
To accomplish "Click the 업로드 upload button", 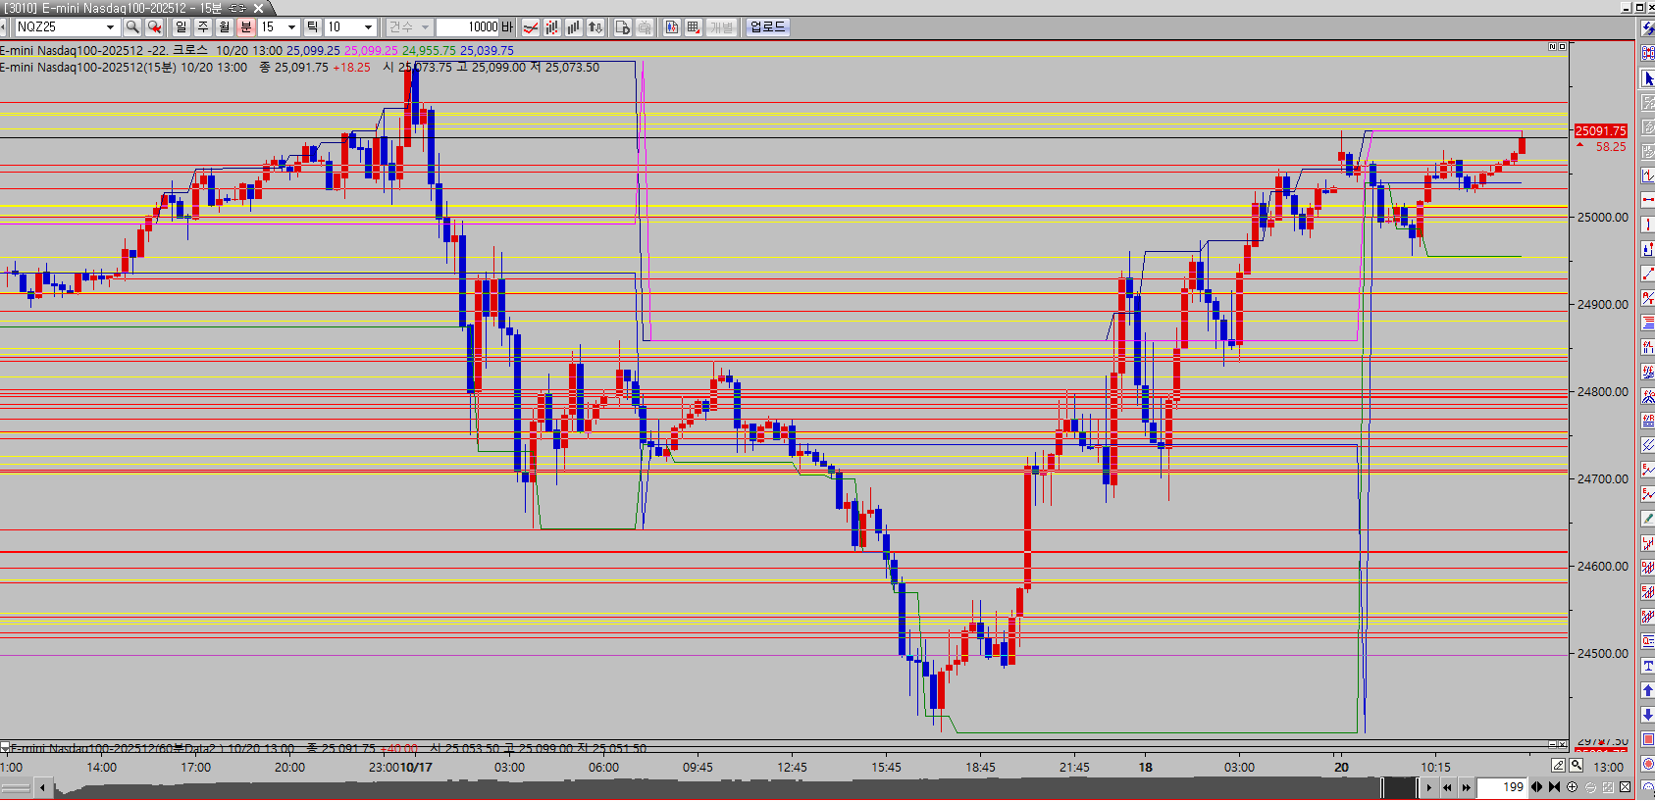I will tap(767, 27).
